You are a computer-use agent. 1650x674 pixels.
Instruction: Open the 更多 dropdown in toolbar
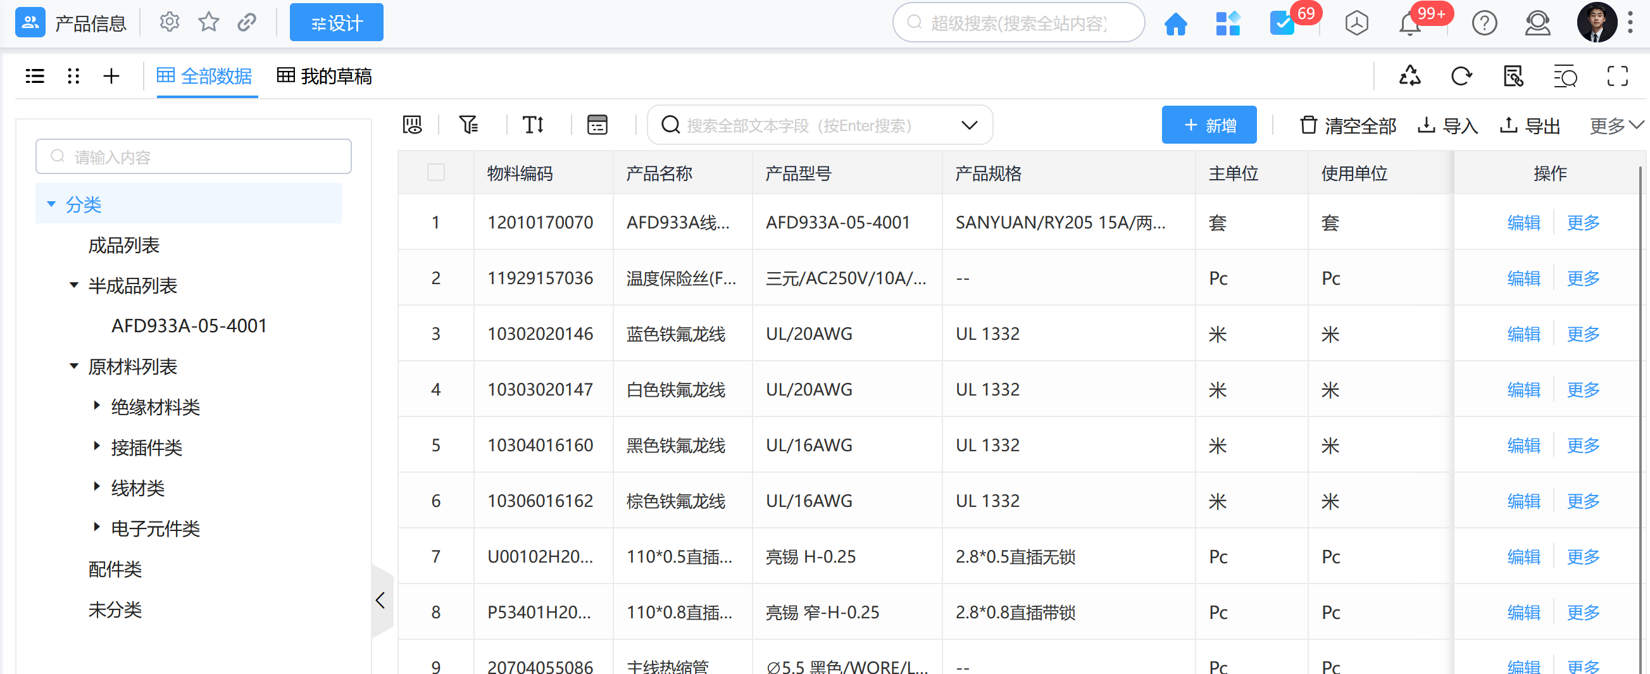click(1616, 125)
